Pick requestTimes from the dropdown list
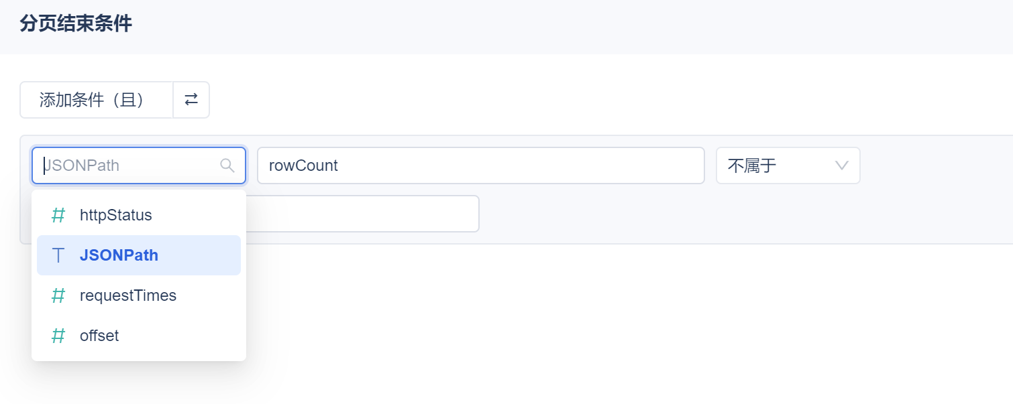Image resolution: width=1013 pixels, height=404 pixels. tap(128, 295)
